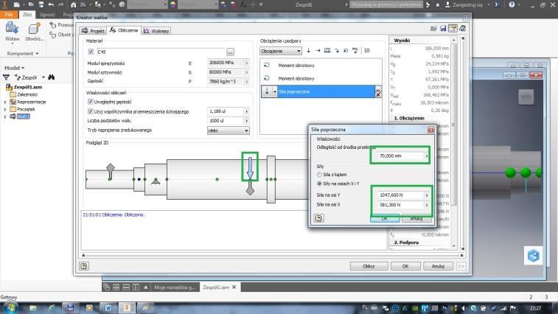Click the blue hexagon Autodesk icon in the 3D view
This screenshot has height=314, width=558.
533,256
